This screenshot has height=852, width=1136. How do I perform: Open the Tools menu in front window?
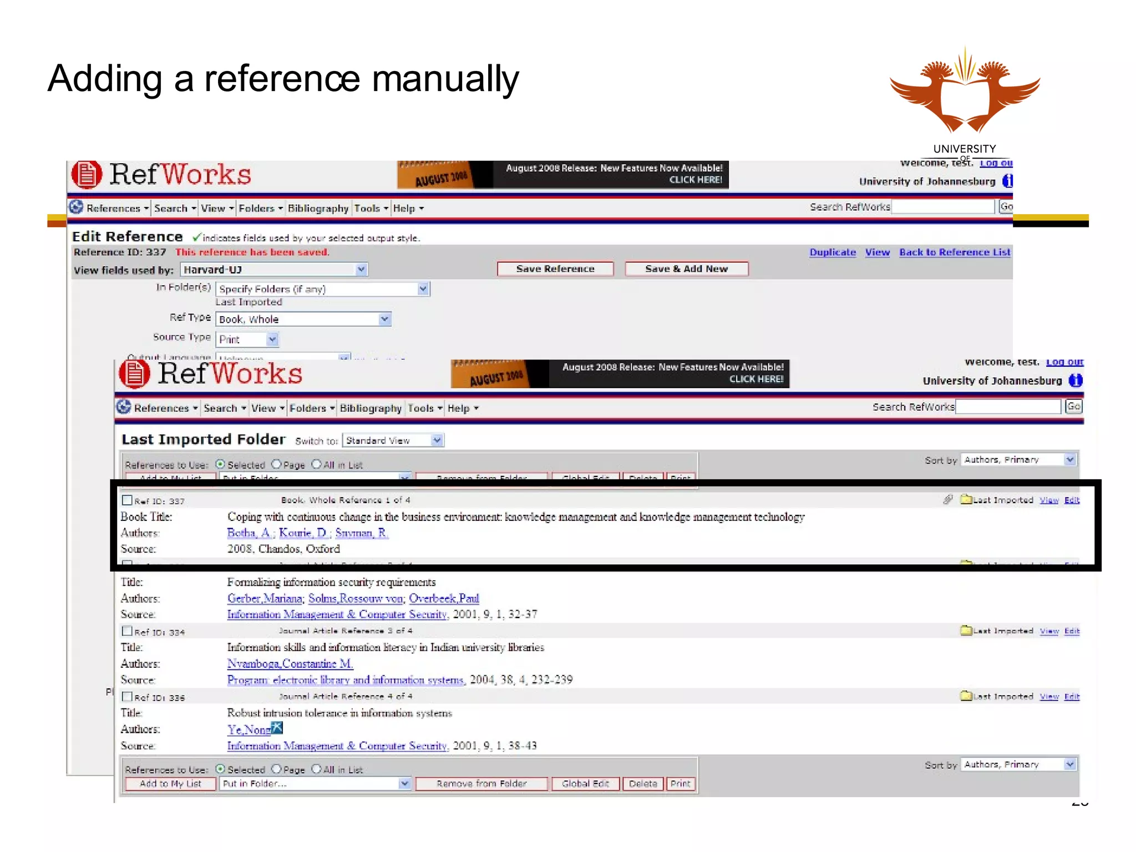point(425,408)
